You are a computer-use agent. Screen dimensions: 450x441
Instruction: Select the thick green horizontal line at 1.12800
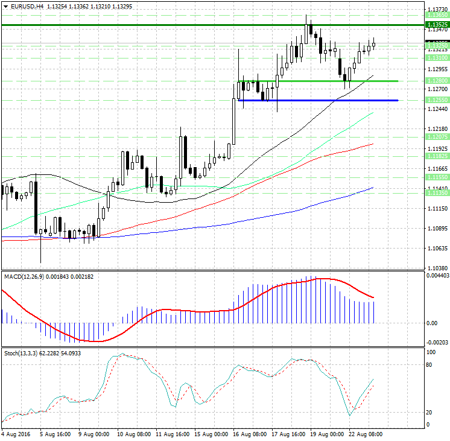318,81
